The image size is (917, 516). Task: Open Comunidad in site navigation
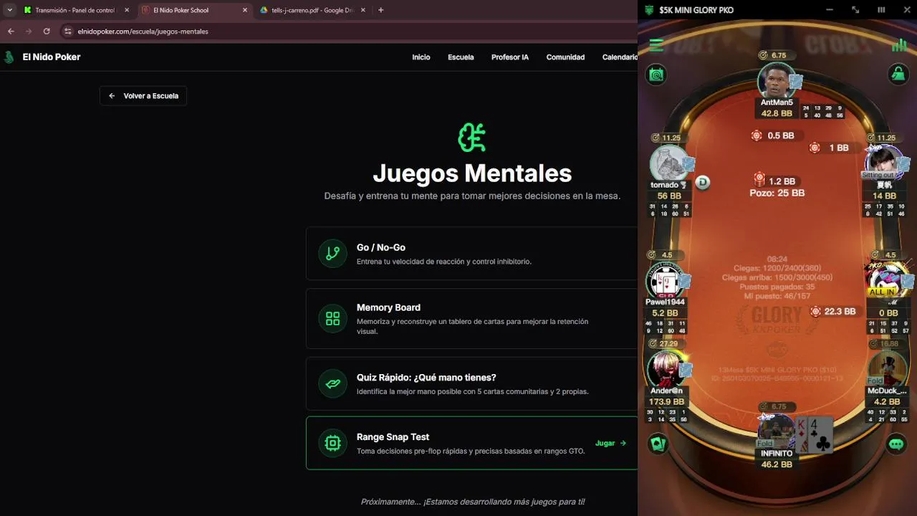[565, 57]
